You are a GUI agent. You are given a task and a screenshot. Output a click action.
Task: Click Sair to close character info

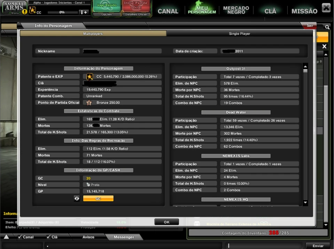[309, 25]
